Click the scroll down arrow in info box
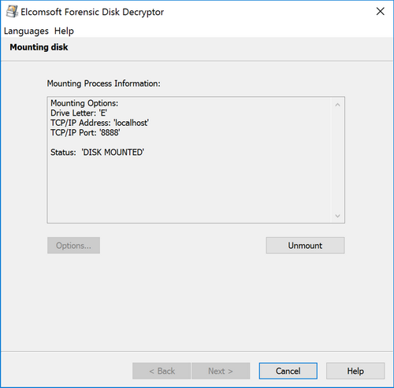394x388 pixels. [x=338, y=216]
